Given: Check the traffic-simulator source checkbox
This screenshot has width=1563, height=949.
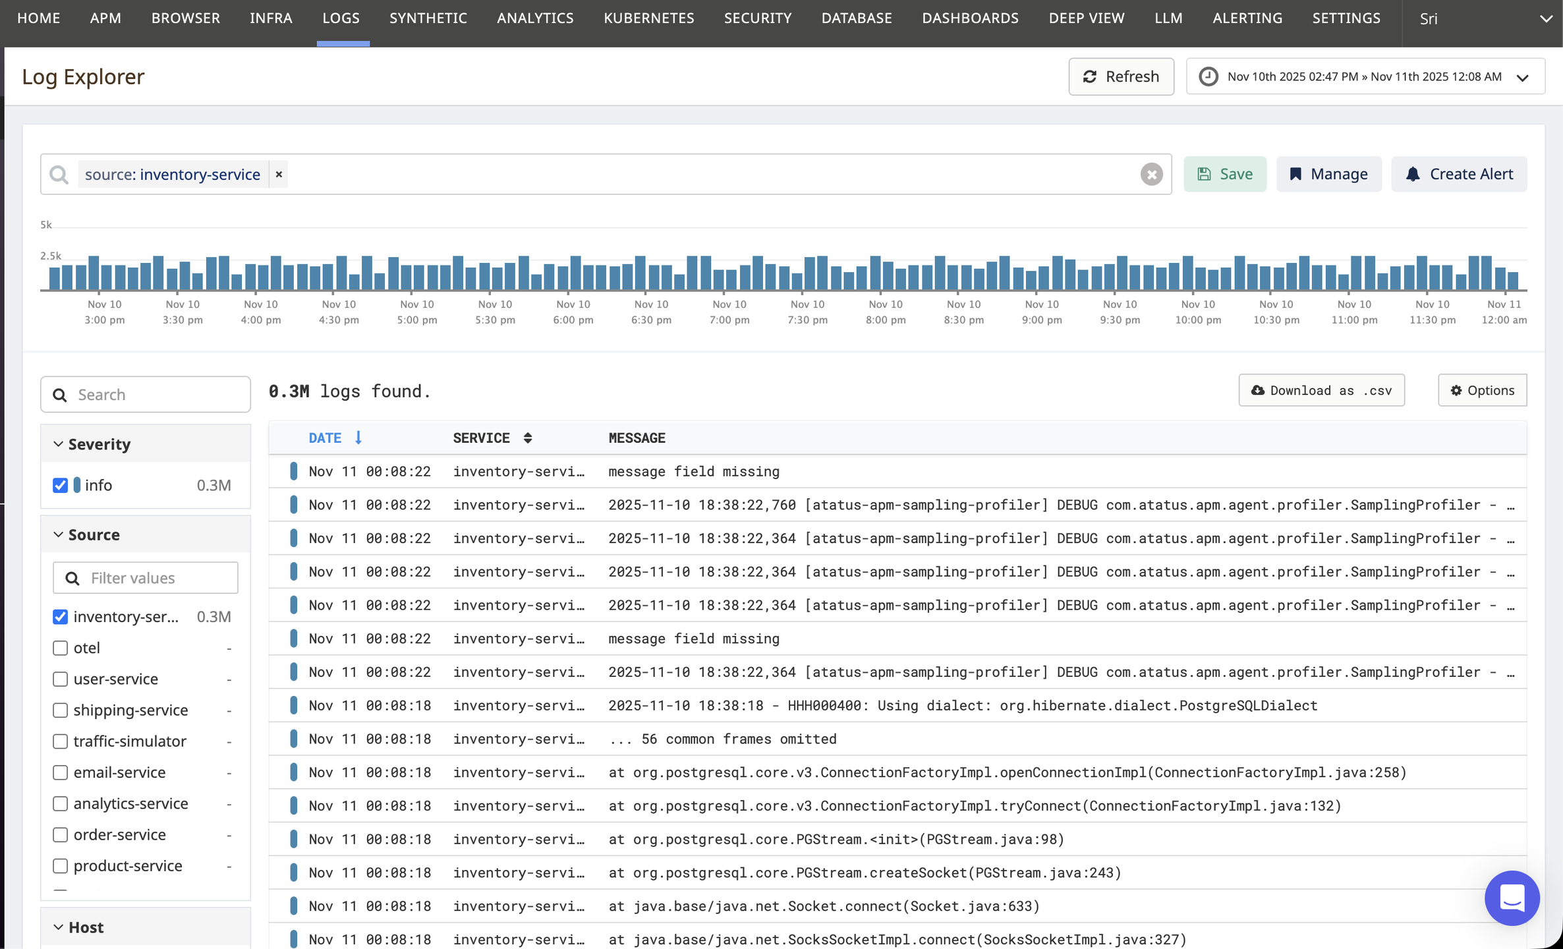Looking at the screenshot, I should coord(60,741).
